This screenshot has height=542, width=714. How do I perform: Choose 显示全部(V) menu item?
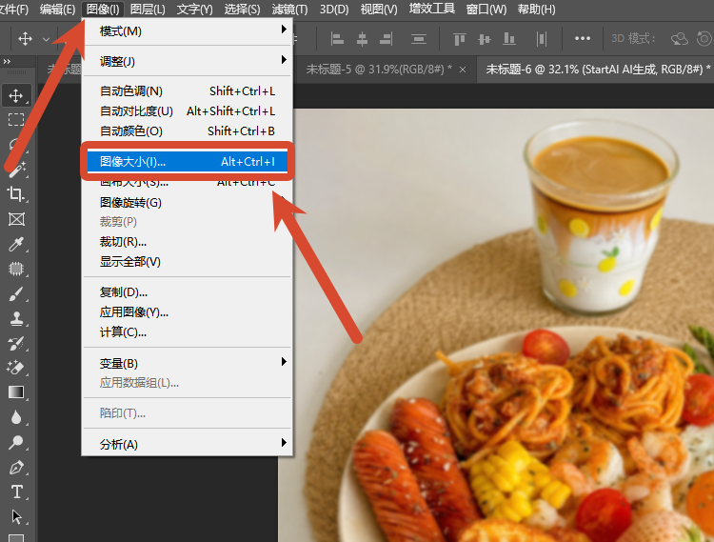[x=187, y=261]
